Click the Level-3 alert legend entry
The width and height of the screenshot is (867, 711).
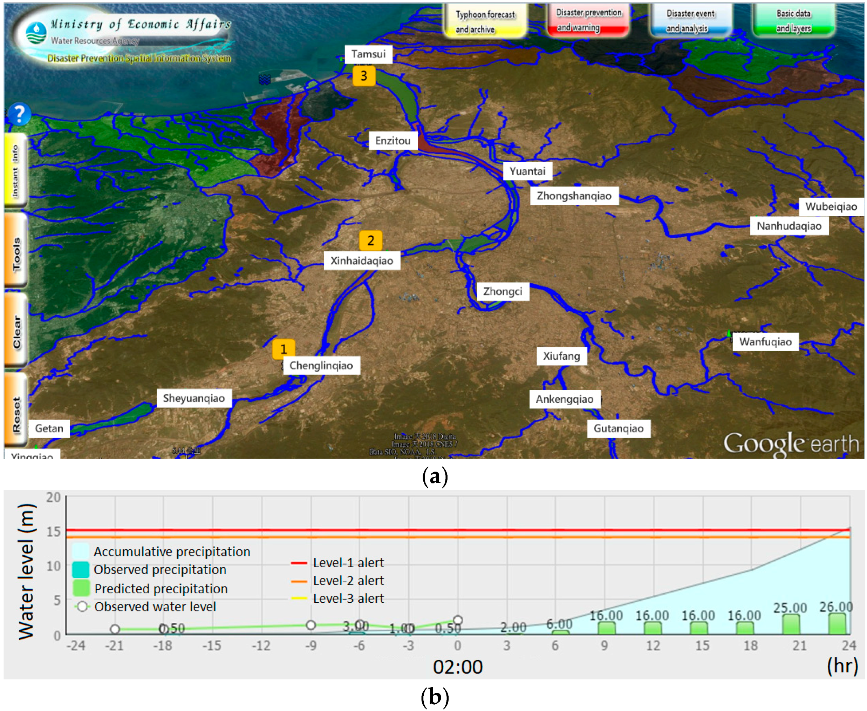(x=338, y=599)
